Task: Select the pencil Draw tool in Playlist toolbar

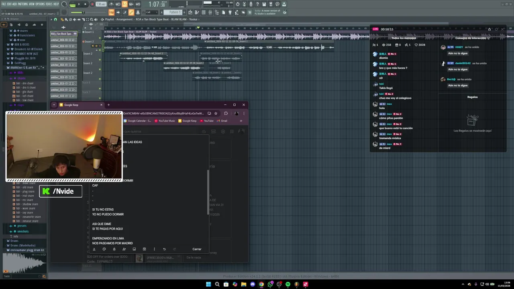Action: pos(62,19)
